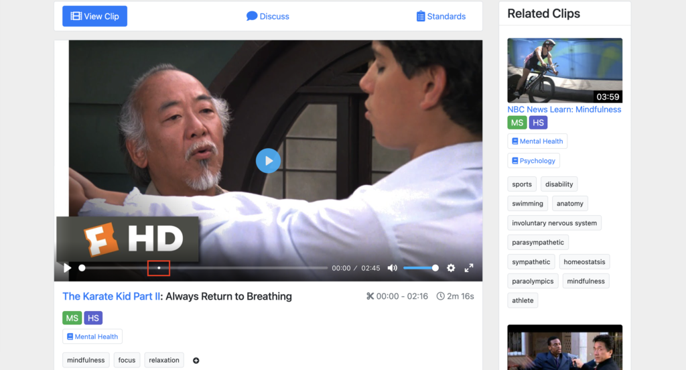The height and width of the screenshot is (370, 686).
Task: Open Mental Health subject under the clip
Action: tap(92, 336)
